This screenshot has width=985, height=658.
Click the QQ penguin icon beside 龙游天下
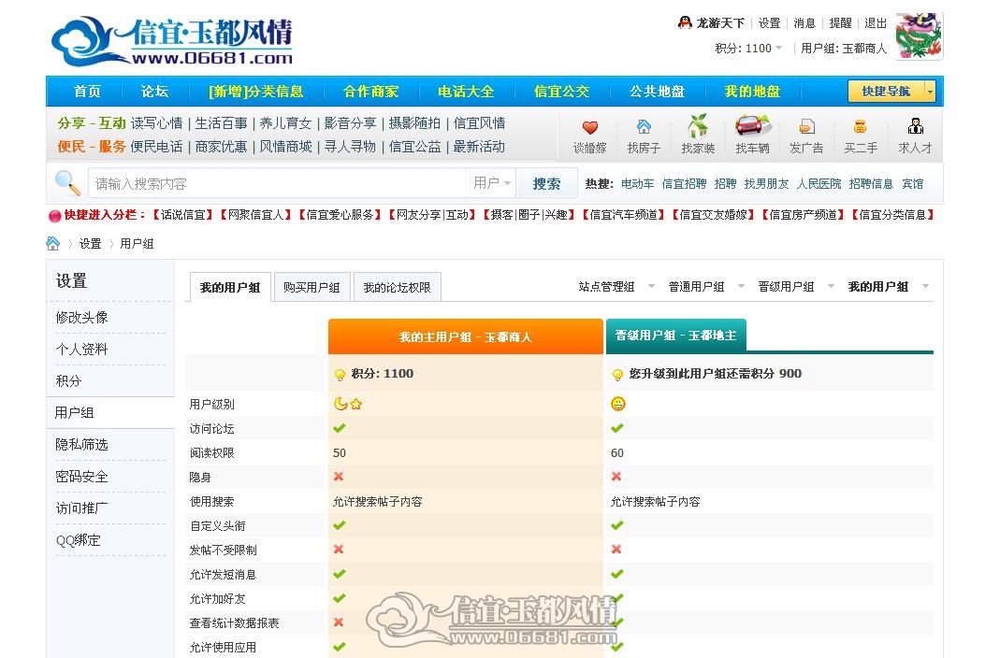685,22
